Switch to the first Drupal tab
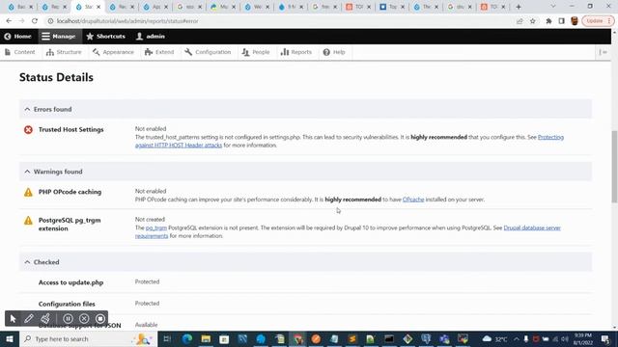 point(20,7)
